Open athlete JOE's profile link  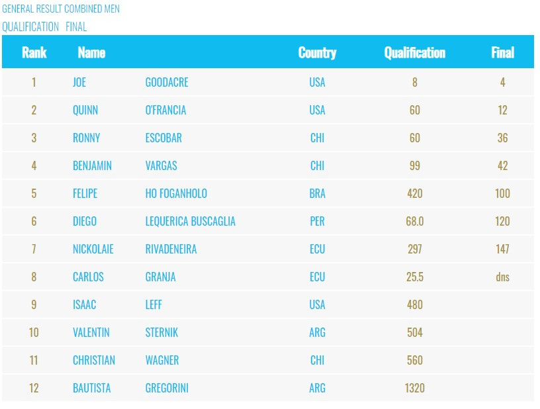coord(79,82)
